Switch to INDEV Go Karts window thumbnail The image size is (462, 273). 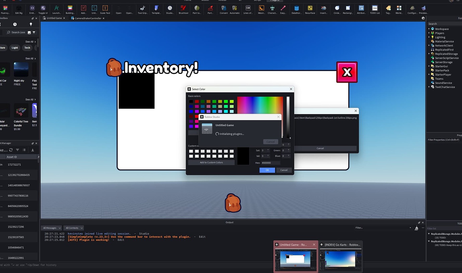pos(341,256)
